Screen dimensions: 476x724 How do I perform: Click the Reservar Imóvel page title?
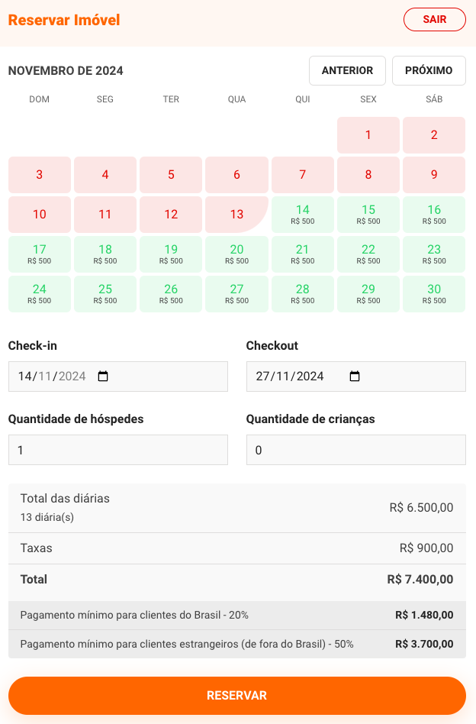coord(64,21)
